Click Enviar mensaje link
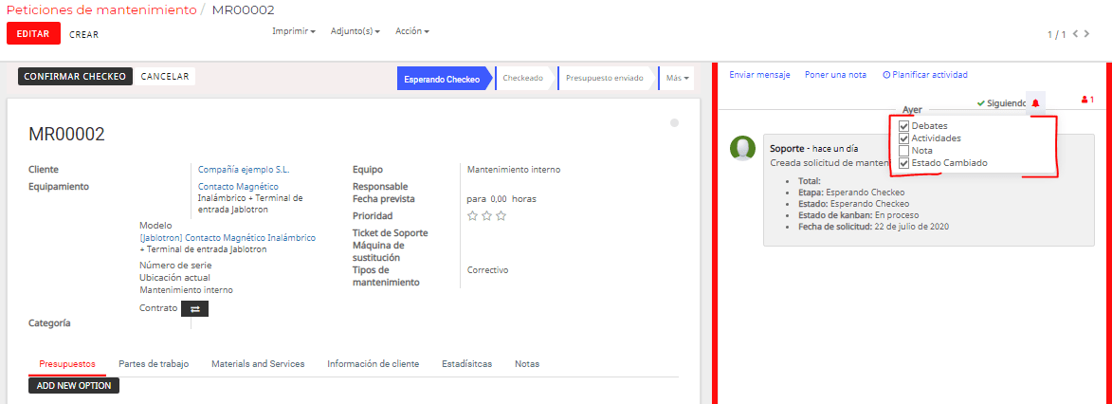1112x404 pixels. click(x=759, y=75)
